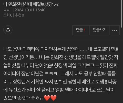Click the 추천 0 recommend count
123x103 pixels.
(x=19, y=15)
